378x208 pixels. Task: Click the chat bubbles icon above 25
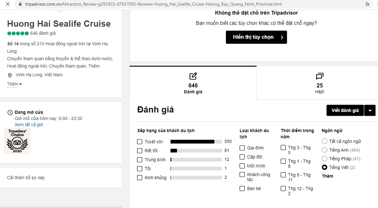point(320,76)
